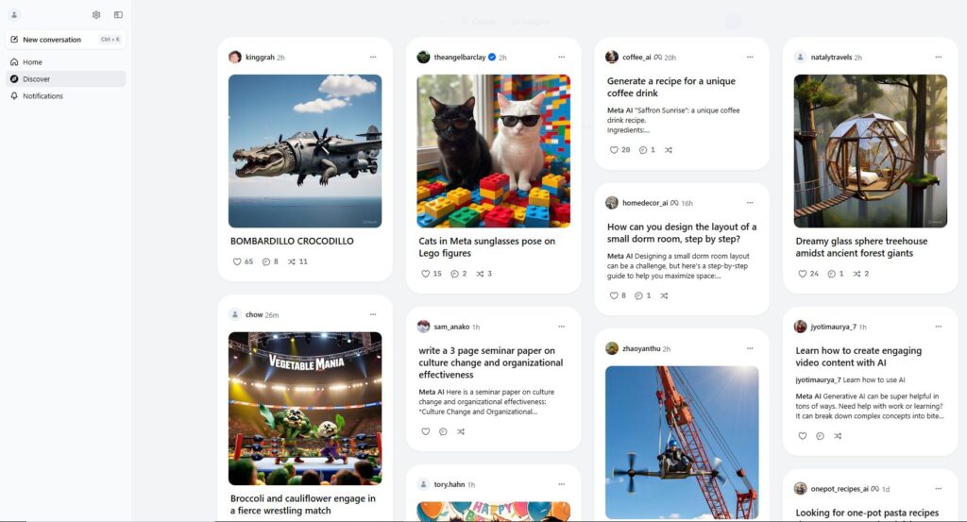Open more options on jyotimaurya_7's post
The image size is (967, 522).
click(938, 327)
